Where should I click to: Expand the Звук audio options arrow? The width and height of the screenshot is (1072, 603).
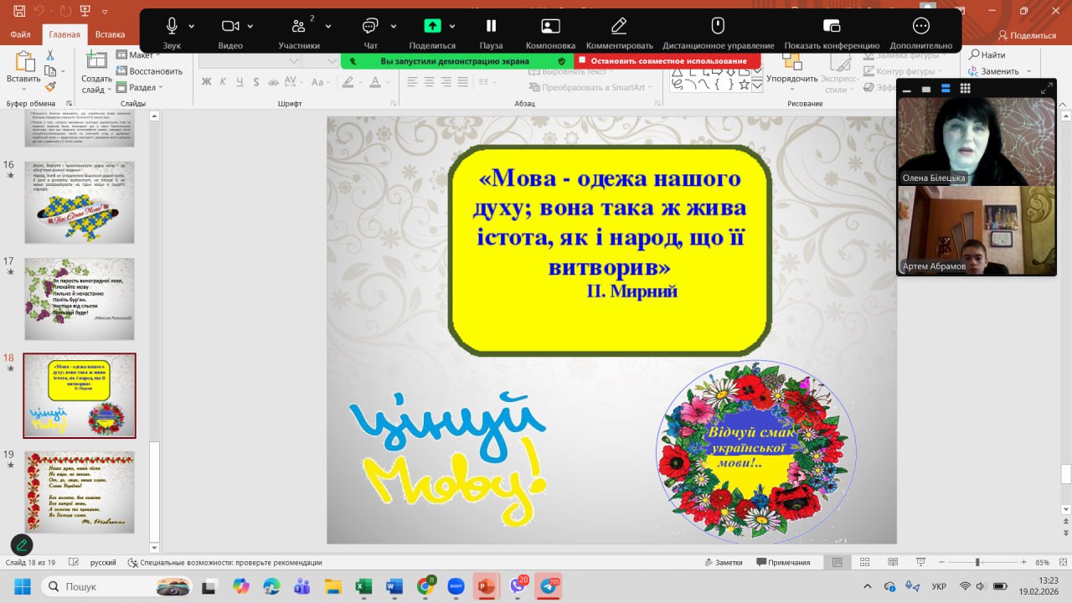point(192,26)
